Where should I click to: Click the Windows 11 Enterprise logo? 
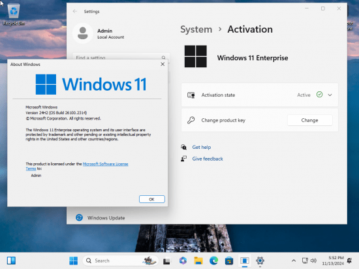coord(196,56)
